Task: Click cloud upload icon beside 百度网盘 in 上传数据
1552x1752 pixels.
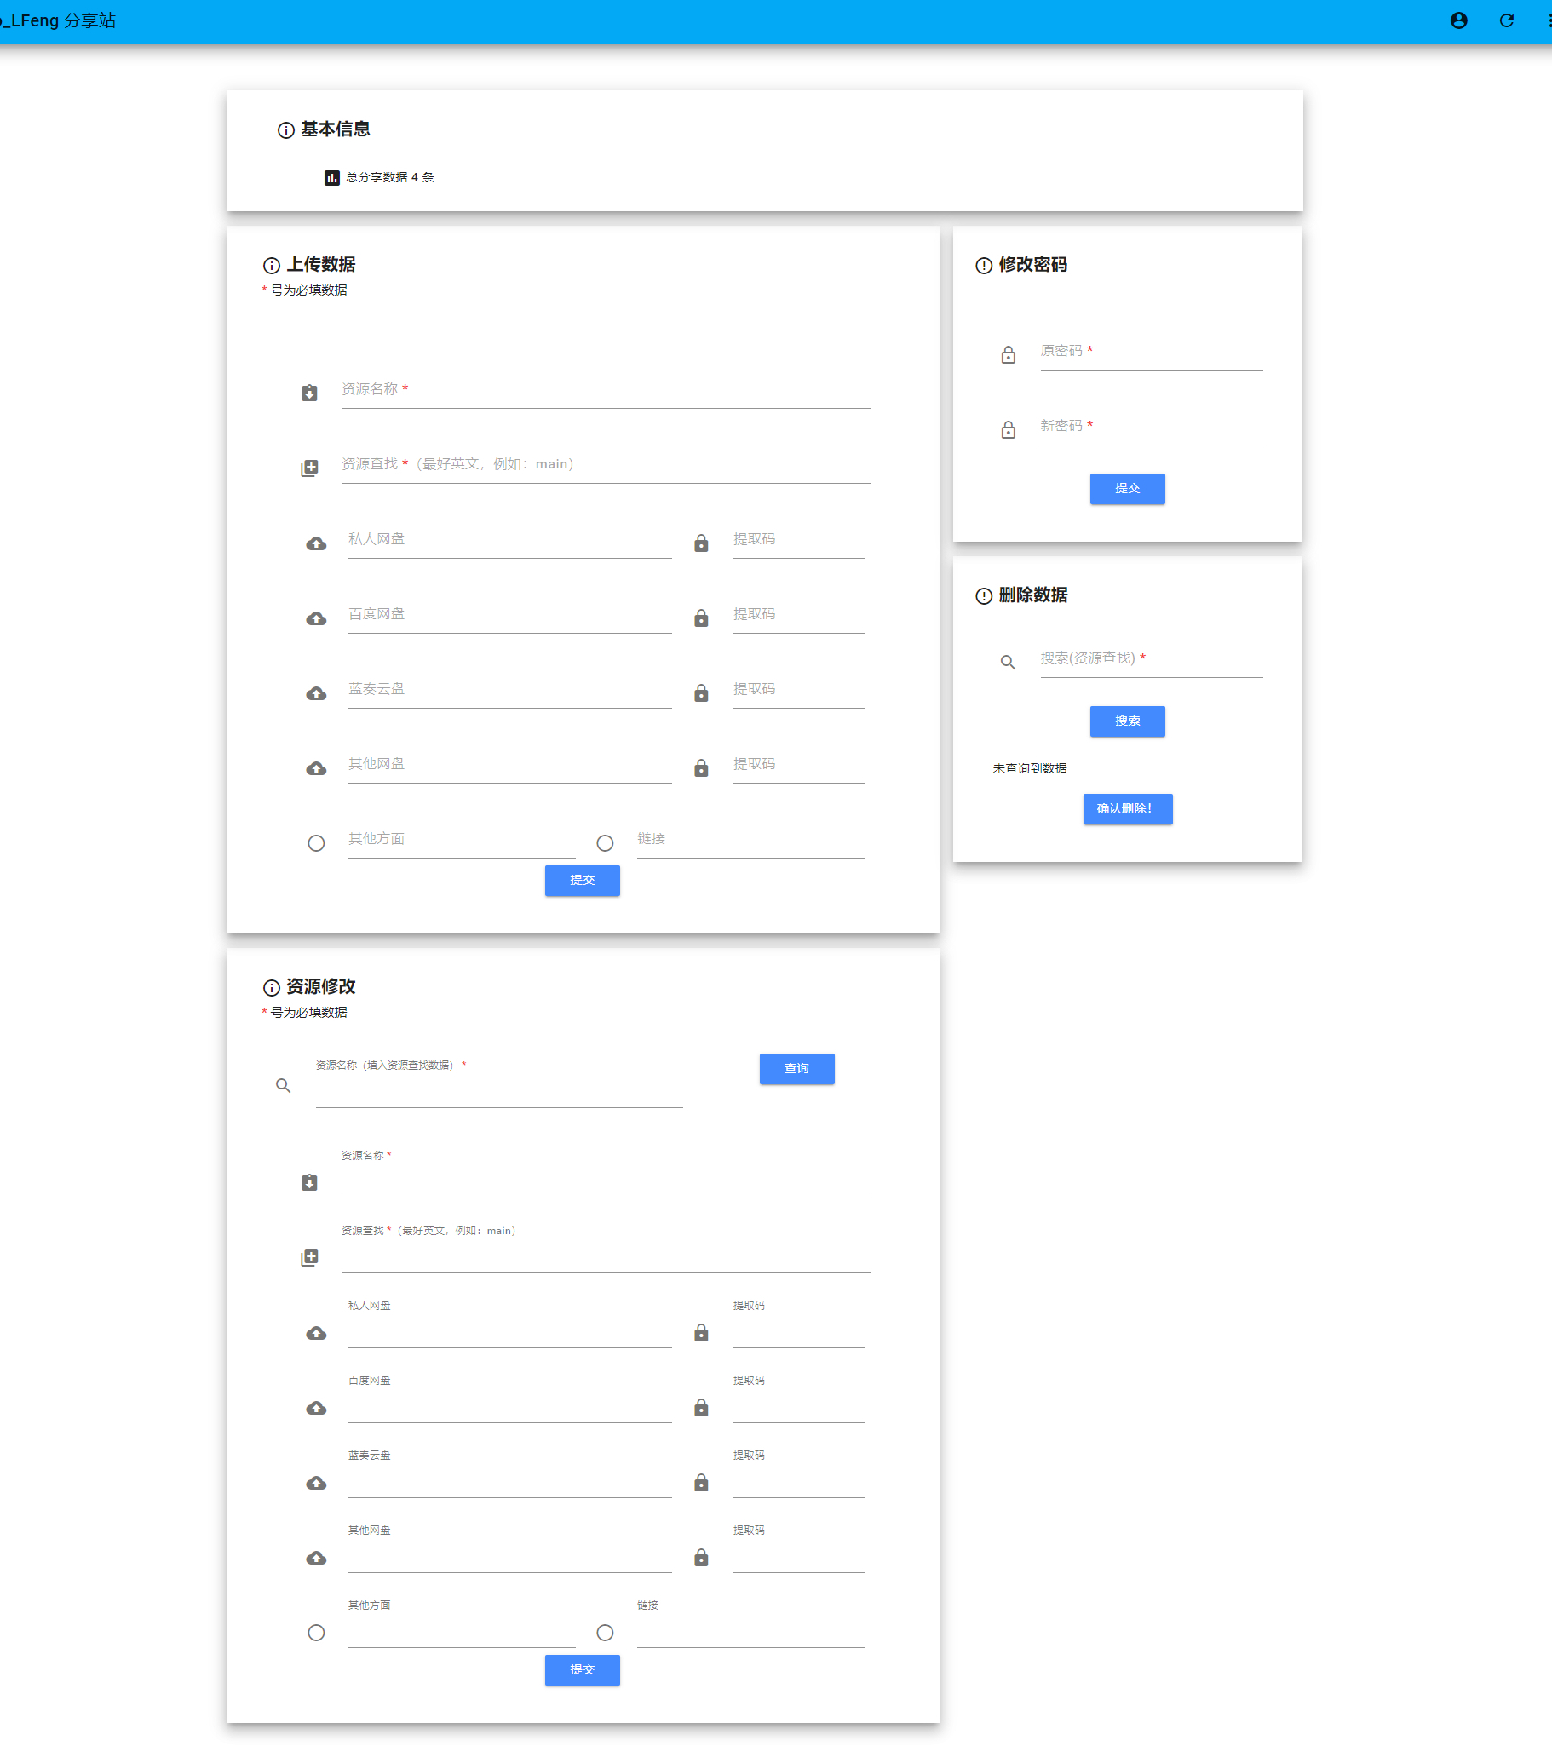Action: click(x=316, y=619)
